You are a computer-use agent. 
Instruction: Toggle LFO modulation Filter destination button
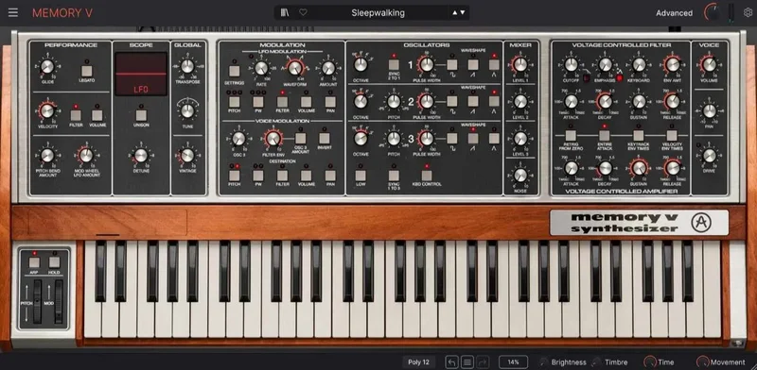coord(282,102)
